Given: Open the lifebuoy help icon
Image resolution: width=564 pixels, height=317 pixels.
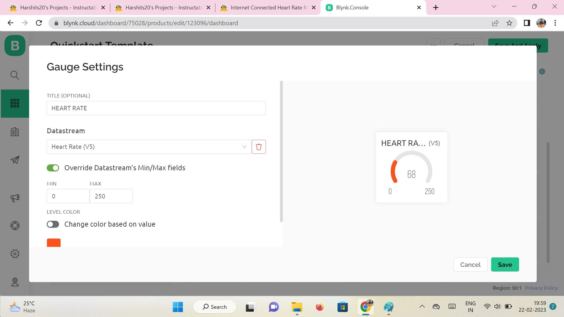Looking at the screenshot, I should pyautogui.click(x=15, y=225).
